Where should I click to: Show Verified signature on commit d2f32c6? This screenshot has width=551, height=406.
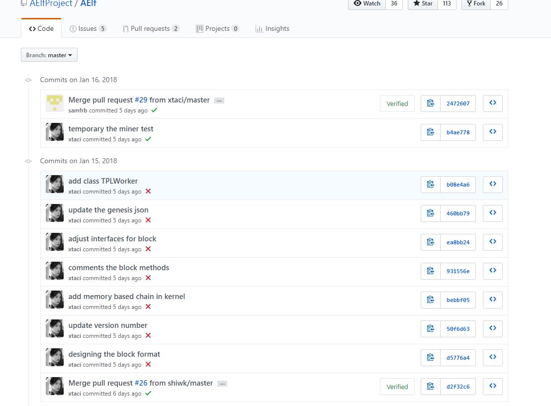pos(397,386)
